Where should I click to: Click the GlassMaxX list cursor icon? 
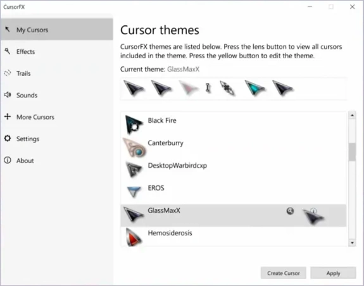click(133, 214)
